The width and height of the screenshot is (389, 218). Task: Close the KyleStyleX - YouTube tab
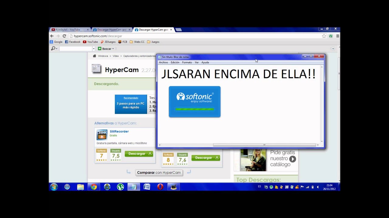(88, 30)
